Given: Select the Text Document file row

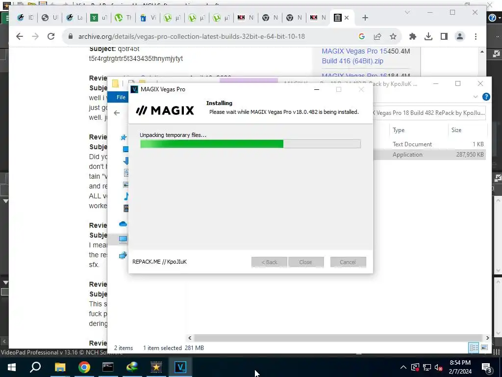Looking at the screenshot, I should (429, 144).
